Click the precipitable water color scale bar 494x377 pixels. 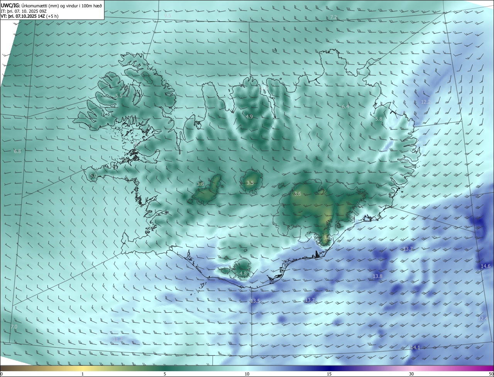click(247, 368)
